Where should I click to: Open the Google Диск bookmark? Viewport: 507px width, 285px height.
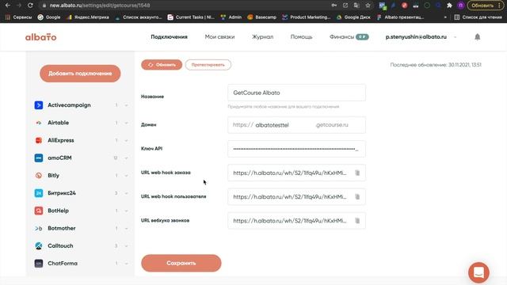(x=353, y=17)
